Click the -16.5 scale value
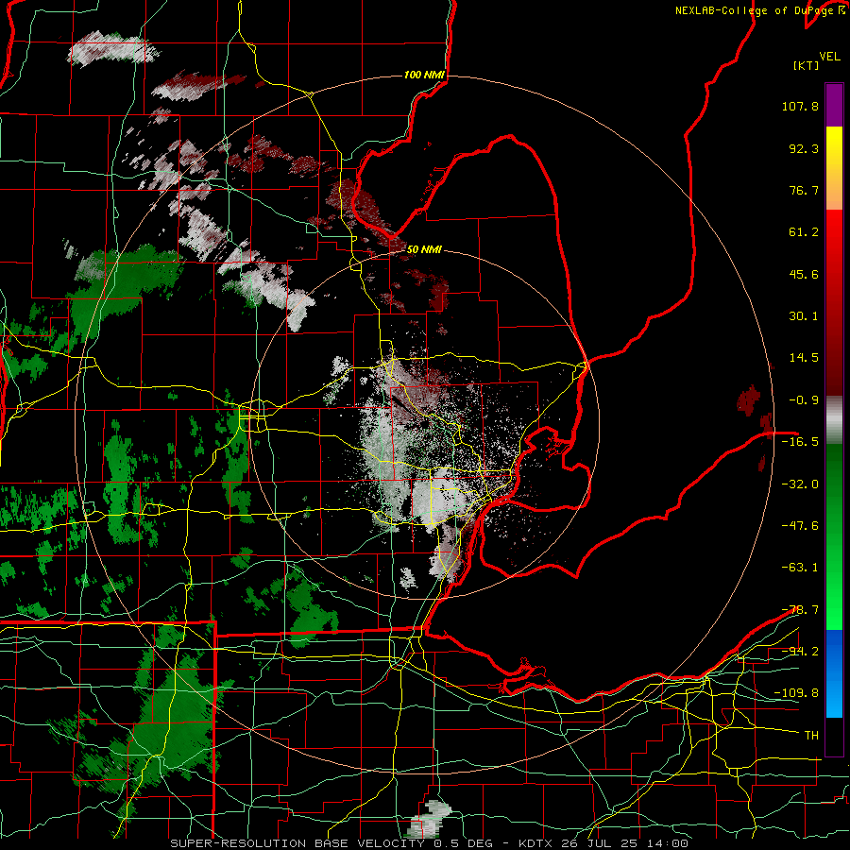This screenshot has height=850, width=850. pyautogui.click(x=800, y=442)
